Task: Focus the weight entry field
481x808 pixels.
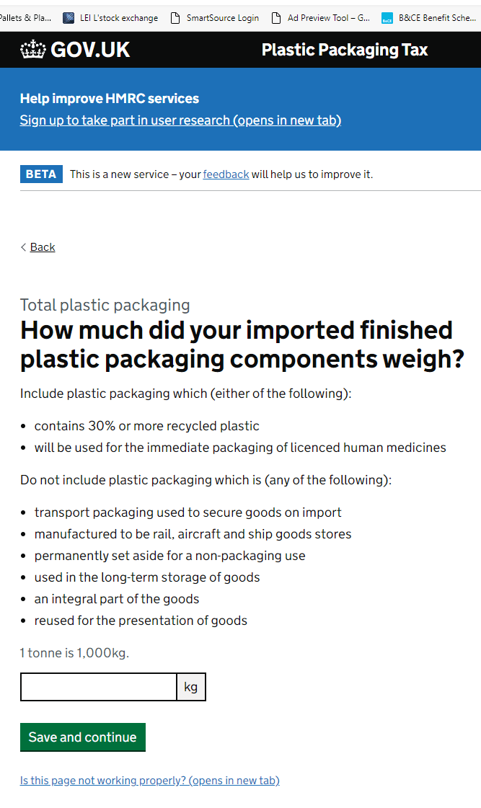Action: (98, 686)
